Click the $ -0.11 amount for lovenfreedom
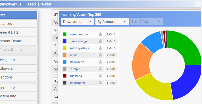The width and height of the screenshot is (202, 104). click(111, 34)
